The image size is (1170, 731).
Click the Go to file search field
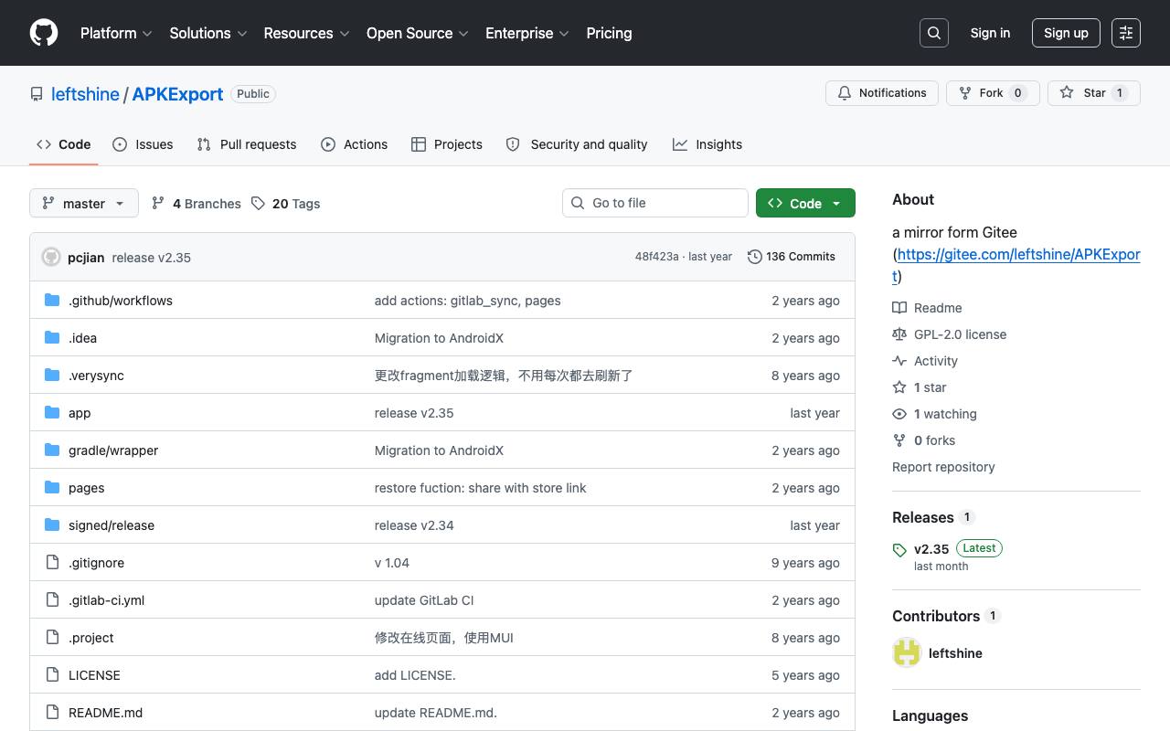coord(655,203)
